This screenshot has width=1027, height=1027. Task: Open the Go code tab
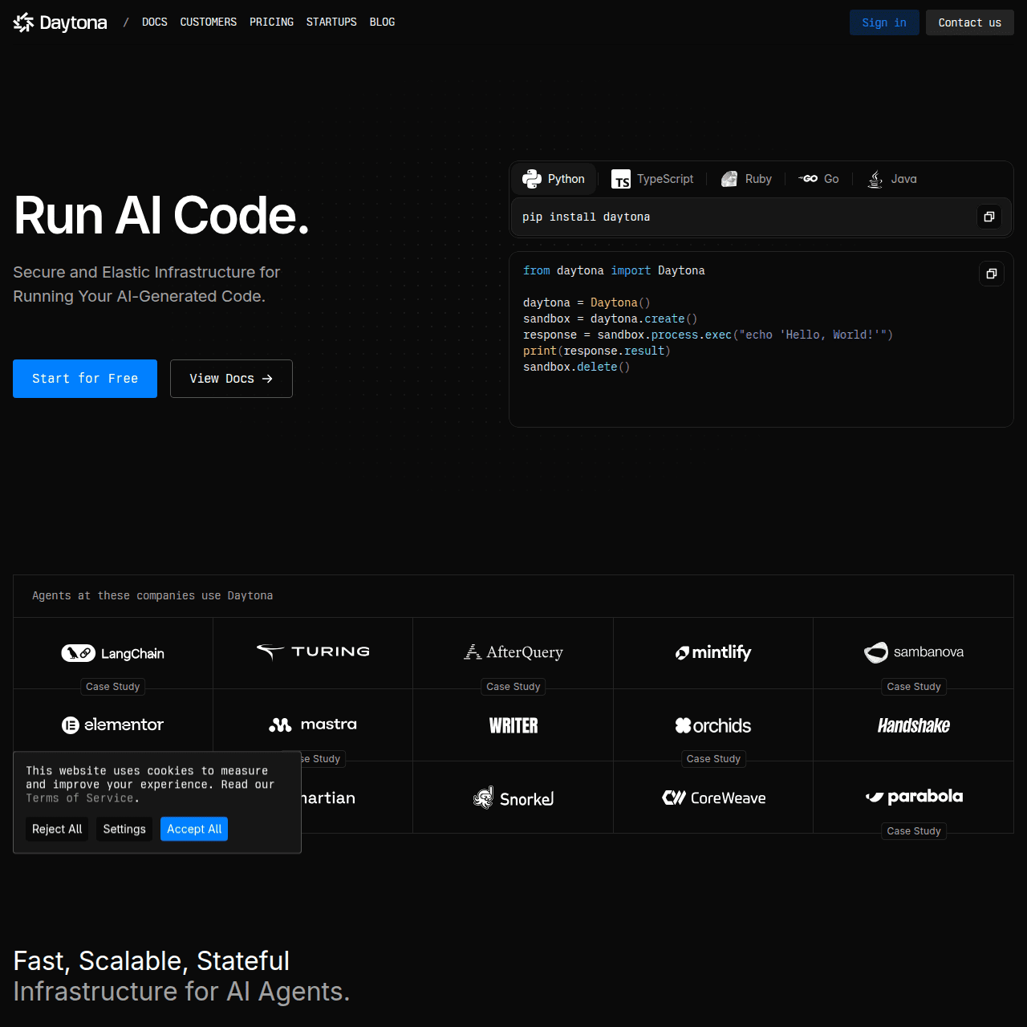point(819,179)
